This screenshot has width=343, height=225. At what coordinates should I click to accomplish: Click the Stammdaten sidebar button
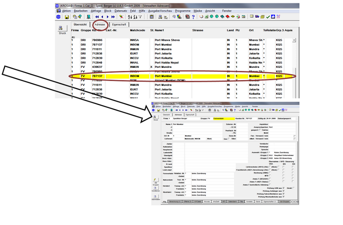[x=155, y=198]
